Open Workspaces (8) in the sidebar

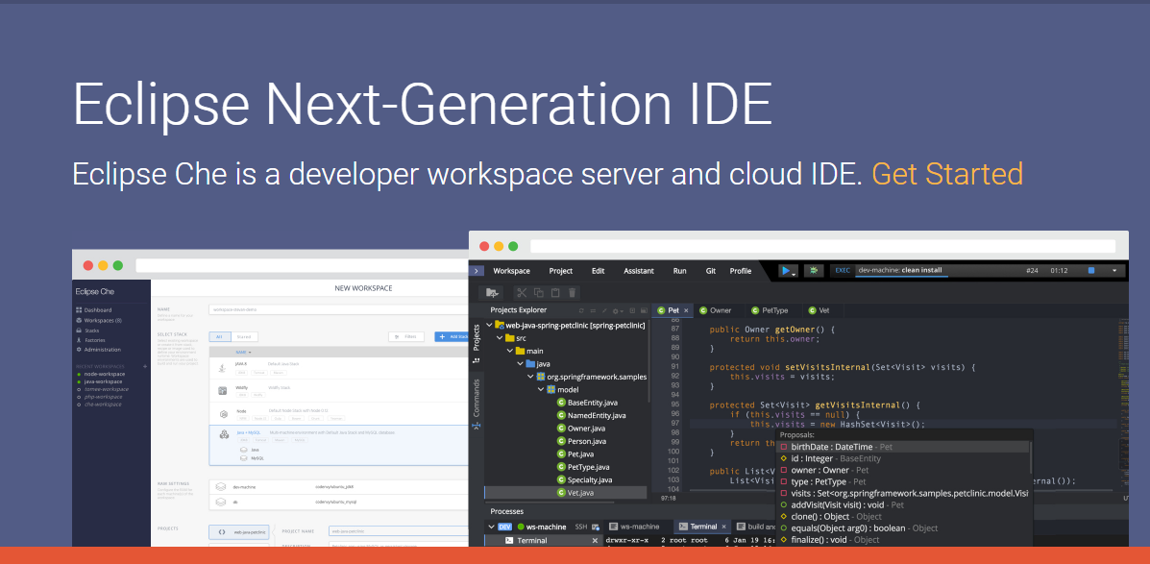click(x=98, y=321)
